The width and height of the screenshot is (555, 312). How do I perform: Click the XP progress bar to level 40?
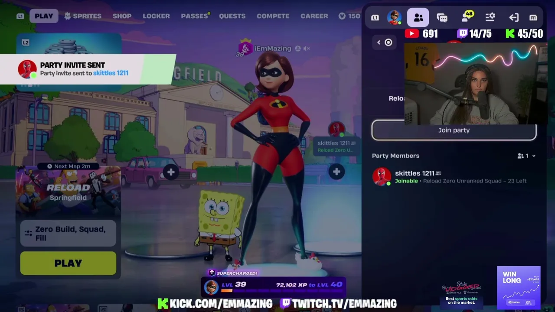point(282,290)
